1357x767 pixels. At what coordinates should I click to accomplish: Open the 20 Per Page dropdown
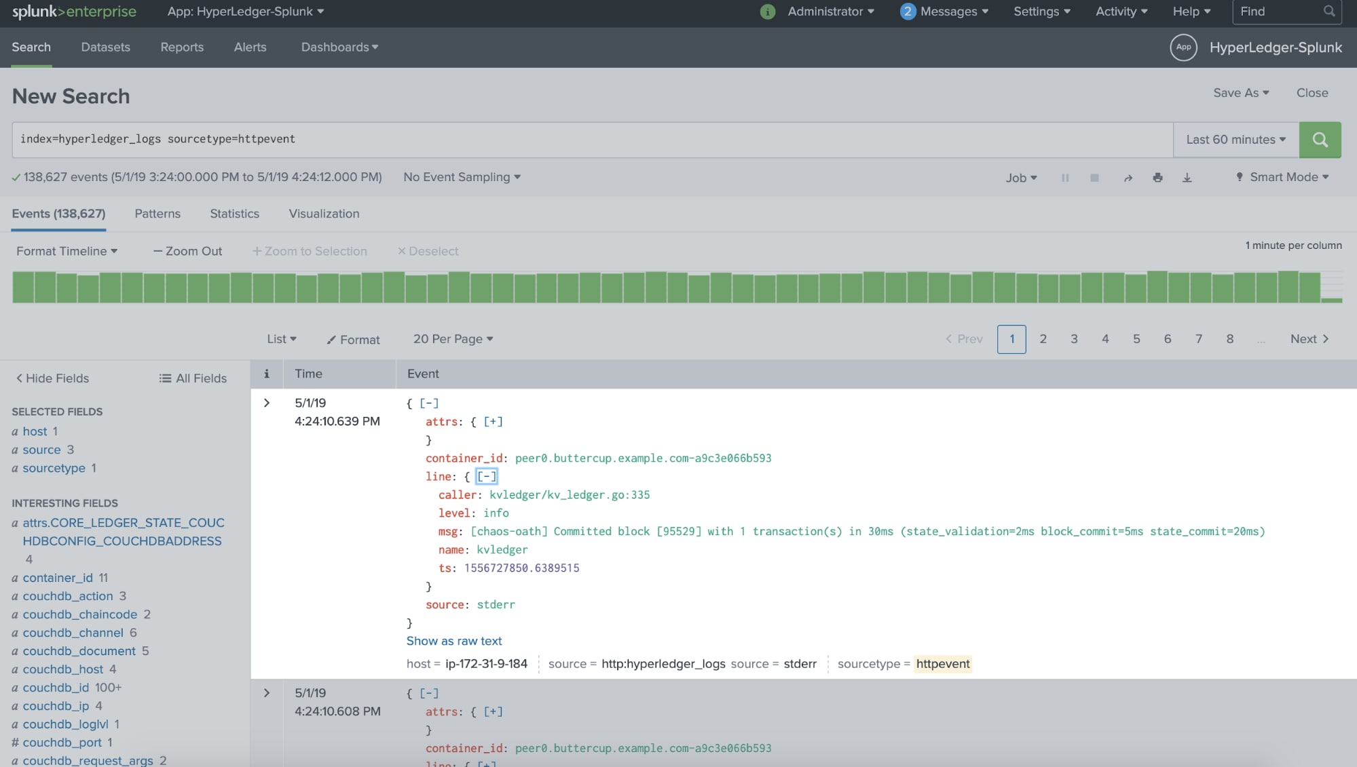coord(453,339)
